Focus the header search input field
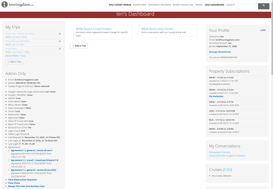Image resolution: width=273 pixels, height=189 pixels. point(246,6)
